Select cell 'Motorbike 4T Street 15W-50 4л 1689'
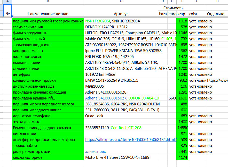Image resolution: width=228 pixels, height=167 pixels. pyautogui.click(x=121, y=157)
